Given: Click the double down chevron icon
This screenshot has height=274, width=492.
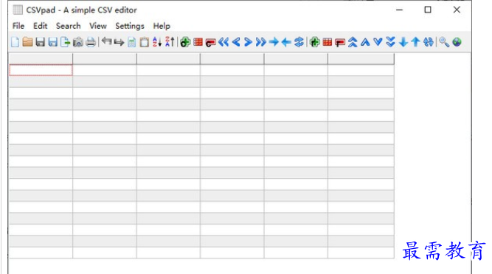Looking at the screenshot, I should point(390,42).
